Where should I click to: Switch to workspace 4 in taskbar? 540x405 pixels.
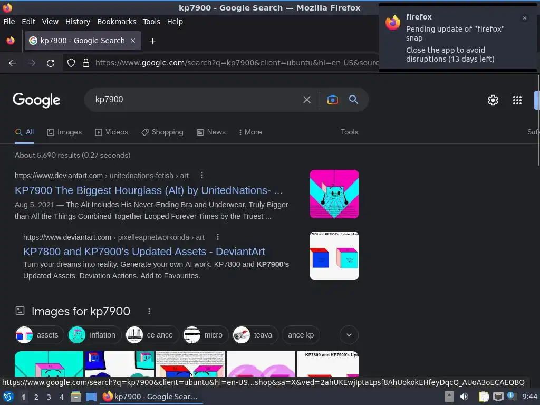(x=62, y=397)
